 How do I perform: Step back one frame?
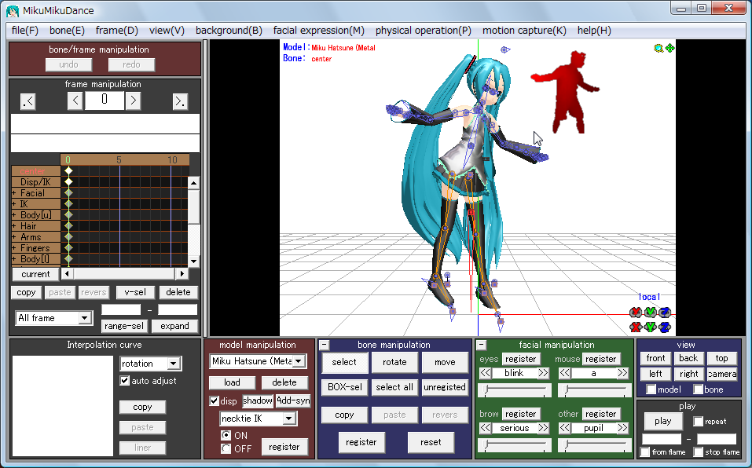75,101
